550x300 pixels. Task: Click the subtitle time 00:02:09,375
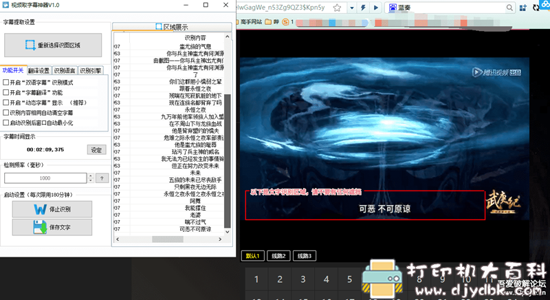click(x=45, y=149)
